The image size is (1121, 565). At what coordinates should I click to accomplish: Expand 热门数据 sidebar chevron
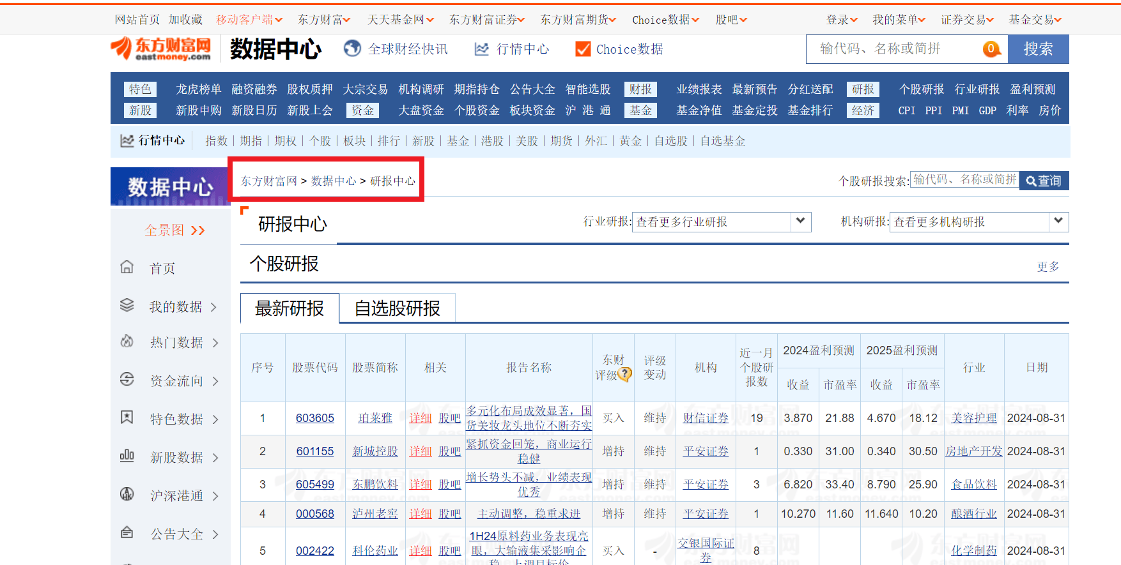215,343
